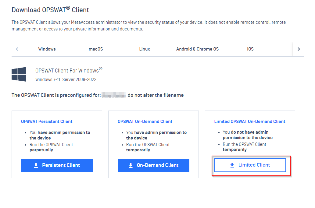Click the blurred preconfigured account name
The image size is (315, 208).
(114, 95)
